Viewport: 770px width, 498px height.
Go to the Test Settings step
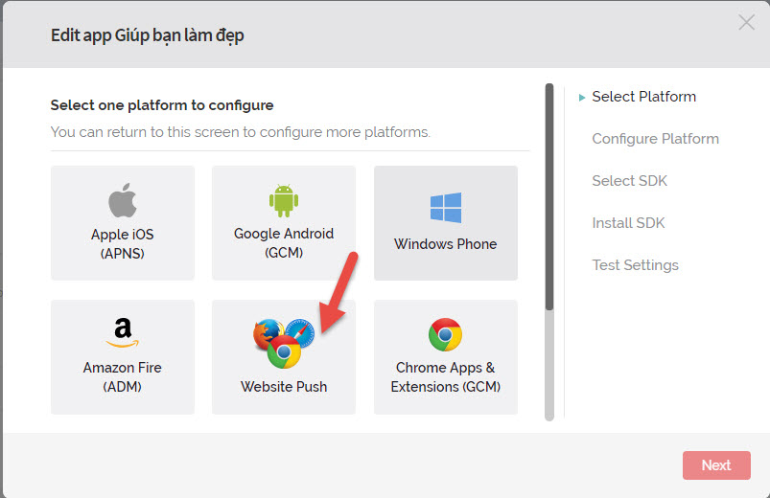(x=635, y=265)
